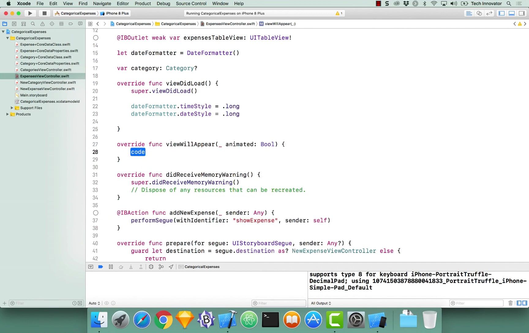
Task: Open the Debug navigator tab
Action: pos(61,24)
